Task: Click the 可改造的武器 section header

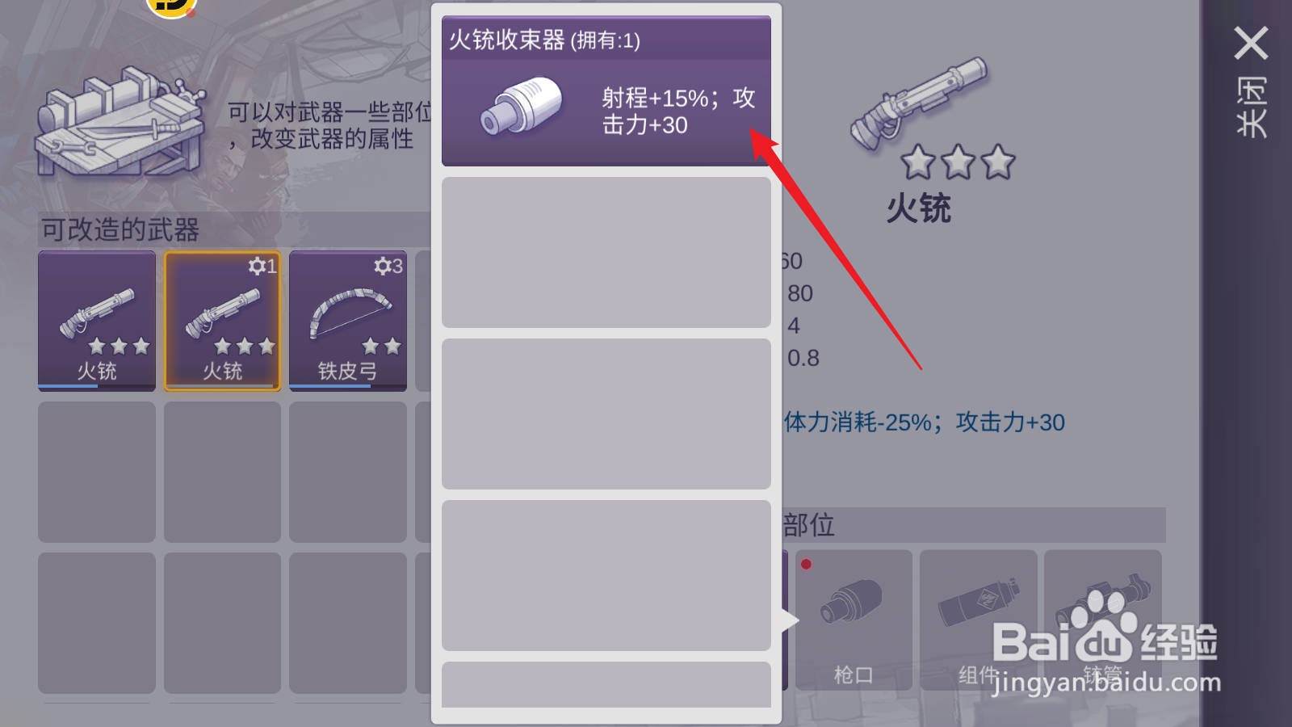Action: tap(120, 229)
